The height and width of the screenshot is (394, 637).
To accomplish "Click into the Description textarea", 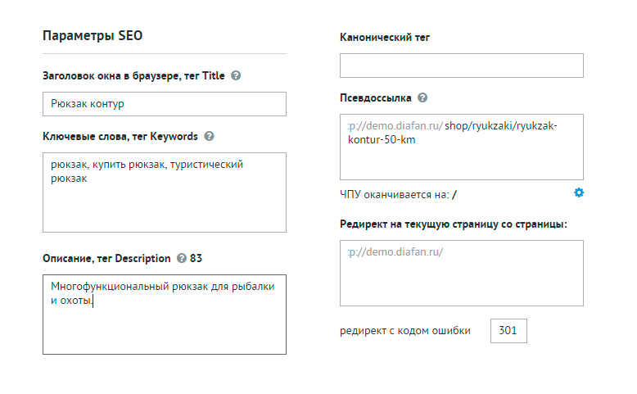I will [x=165, y=315].
